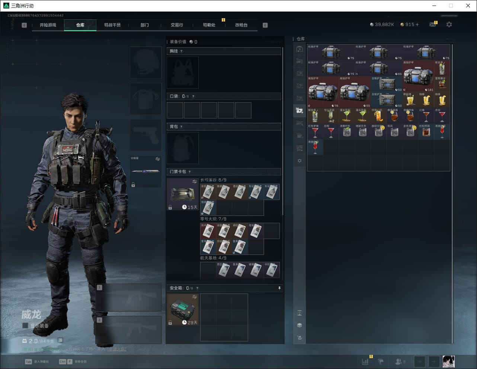Select the first 标准护甲 repair kit item
Screen dimensions: 477x369
pyautogui.click(x=331, y=52)
